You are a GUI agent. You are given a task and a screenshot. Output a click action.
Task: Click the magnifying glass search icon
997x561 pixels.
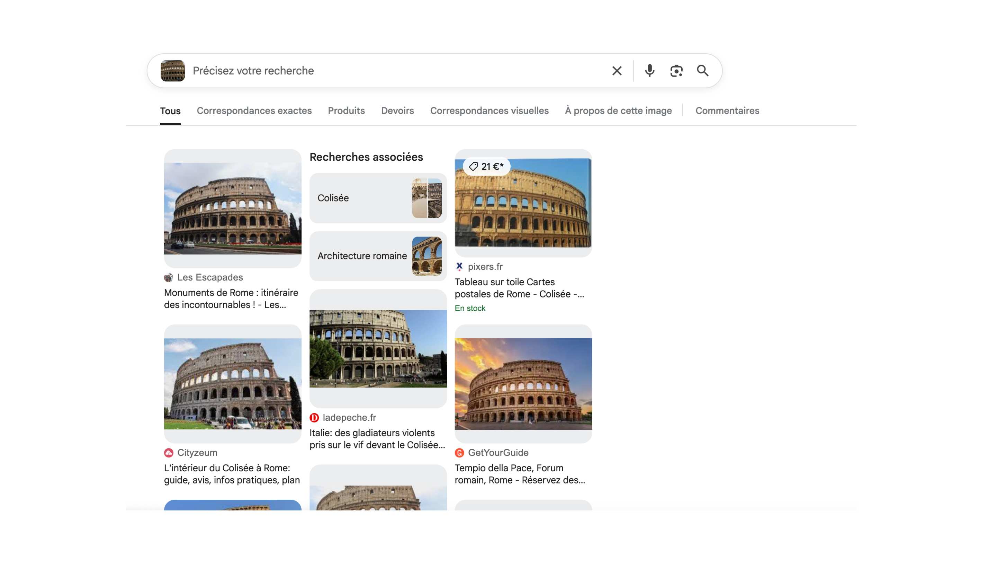click(702, 71)
